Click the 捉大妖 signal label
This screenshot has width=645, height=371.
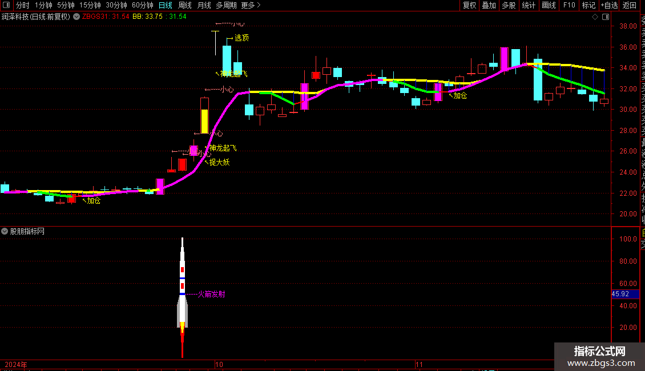[219, 163]
